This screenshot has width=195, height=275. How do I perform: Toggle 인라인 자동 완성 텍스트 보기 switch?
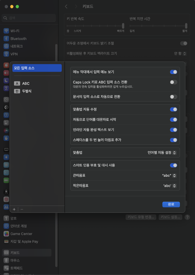pyautogui.click(x=173, y=130)
